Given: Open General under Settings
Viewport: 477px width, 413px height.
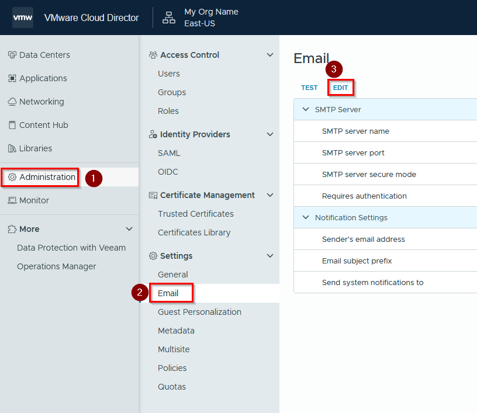Looking at the screenshot, I should (x=173, y=275).
